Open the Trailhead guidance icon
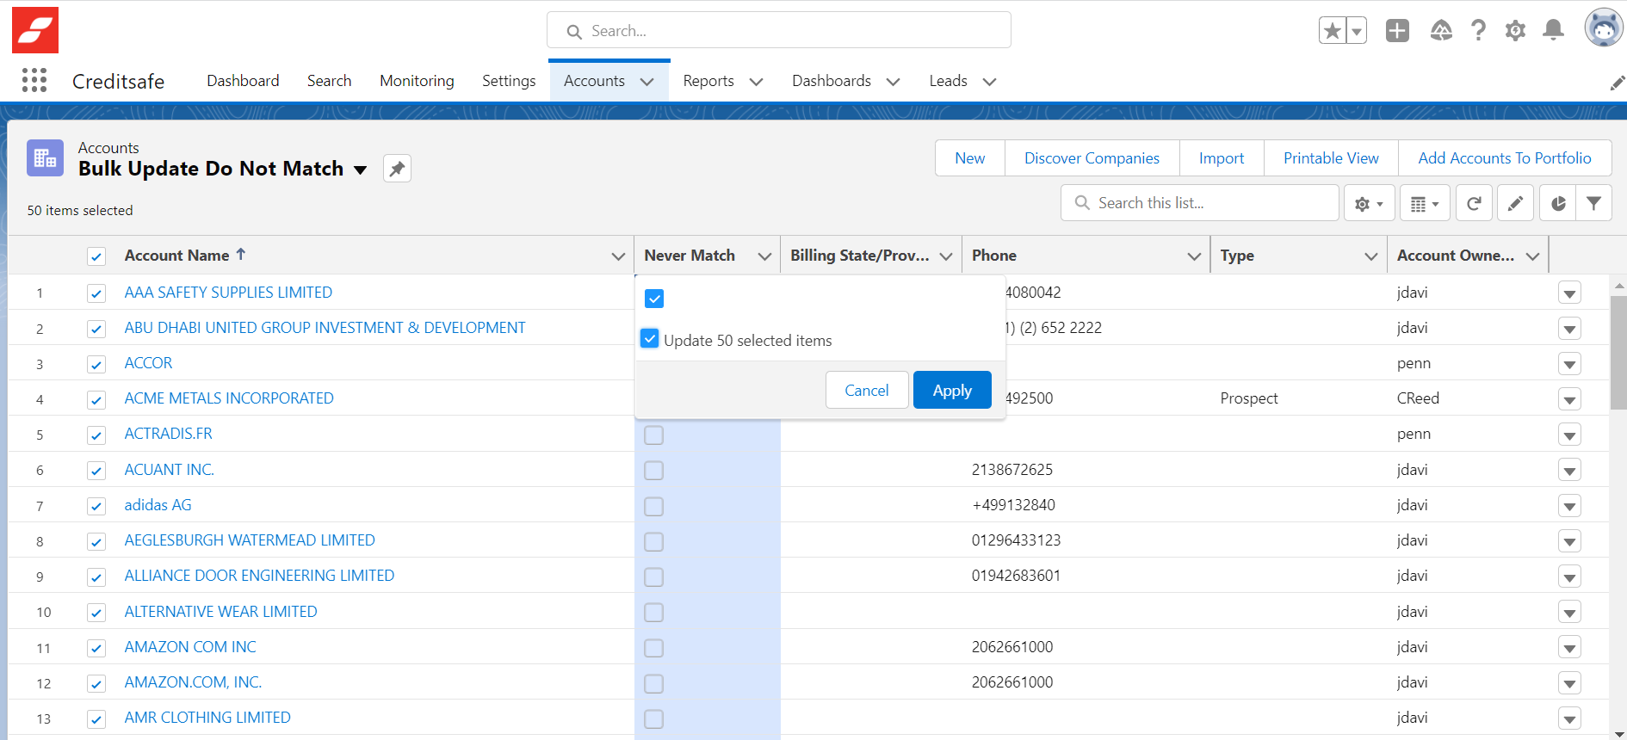 tap(1441, 31)
